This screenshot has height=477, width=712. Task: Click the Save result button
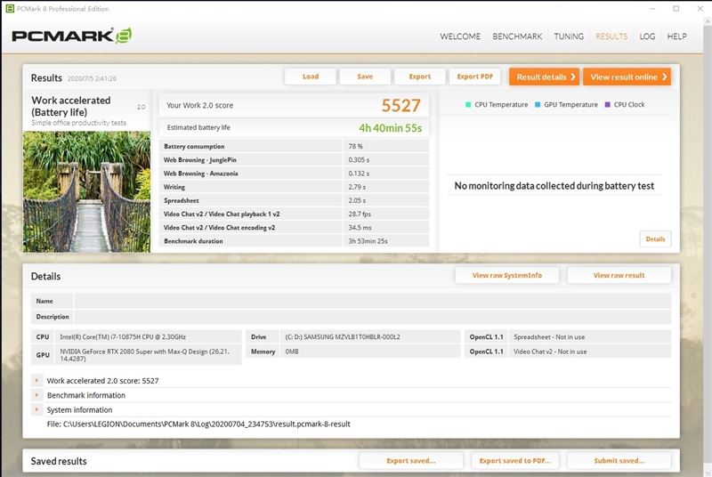pos(365,77)
